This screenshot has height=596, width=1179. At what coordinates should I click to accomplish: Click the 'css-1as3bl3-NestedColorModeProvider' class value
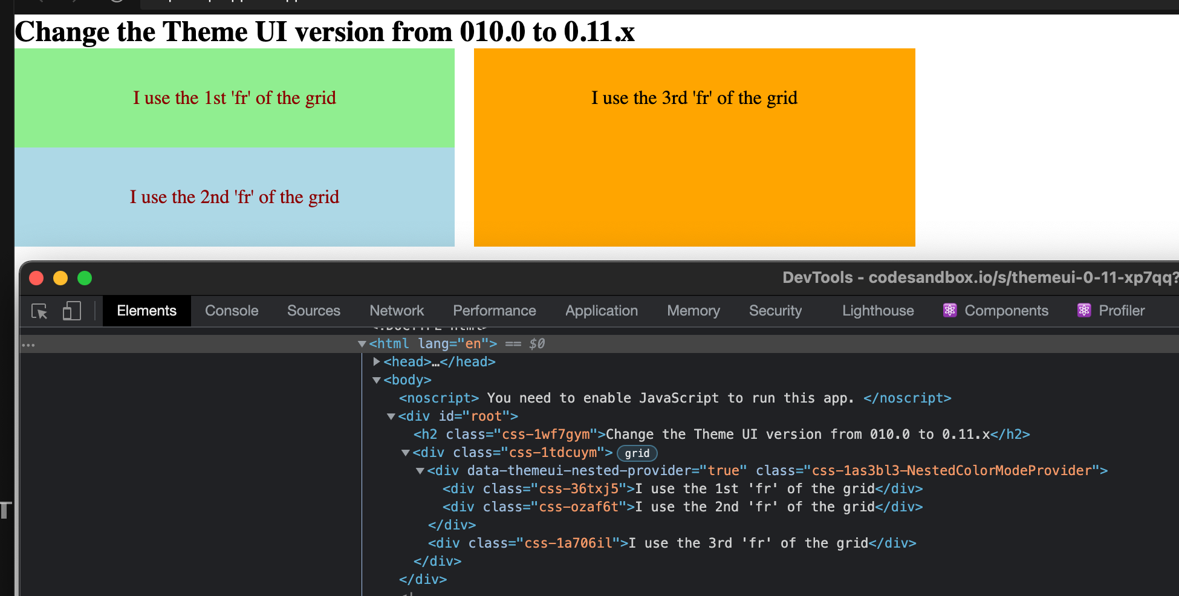click(952, 471)
